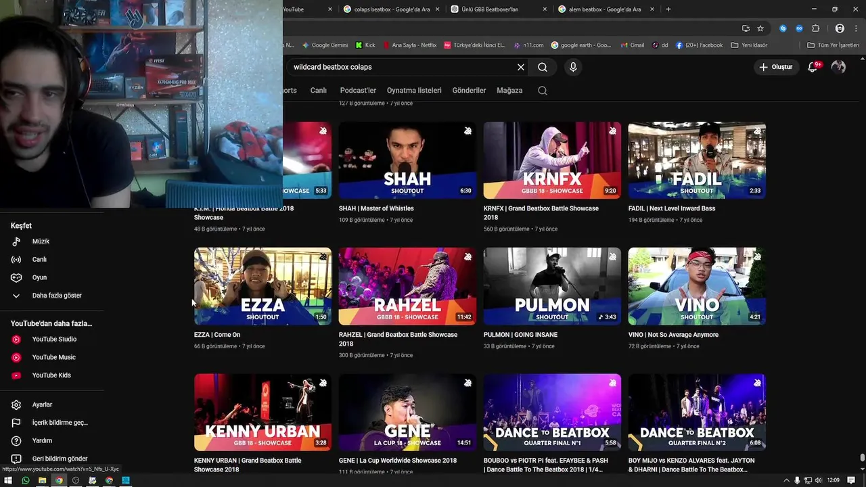Open İçerik bildirme geçmişi in the sidebar

pyautogui.click(x=52, y=423)
